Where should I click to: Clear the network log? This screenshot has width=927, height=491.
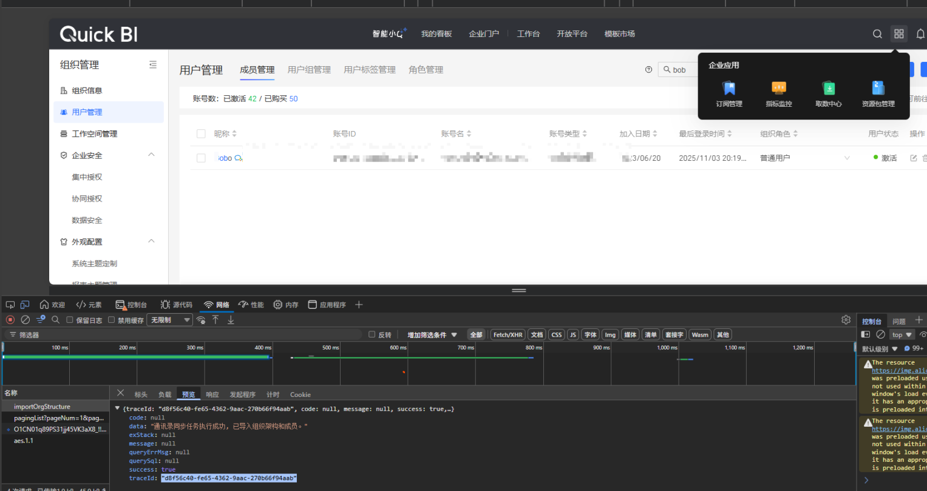coord(25,320)
